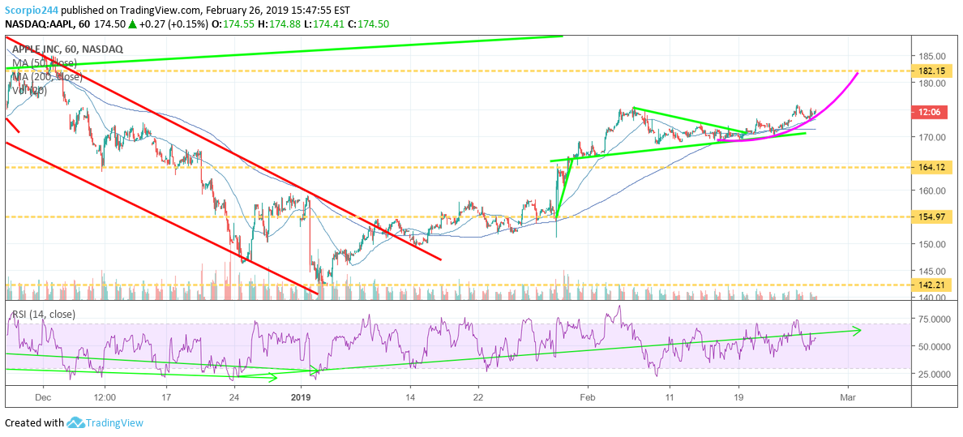Click the C:174.50 close price value
Viewport: 963px width, 437px height.
[x=369, y=24]
